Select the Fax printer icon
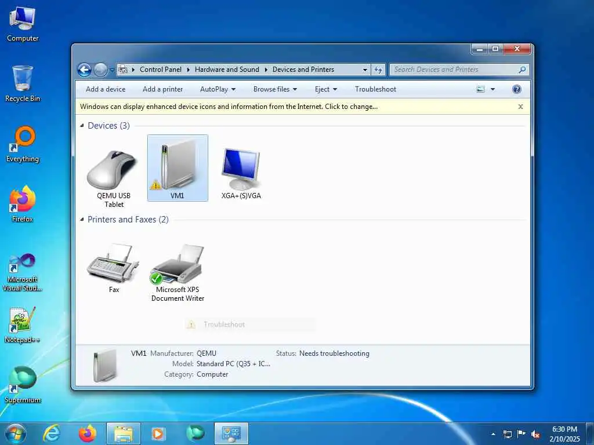The image size is (594, 445). [113, 264]
